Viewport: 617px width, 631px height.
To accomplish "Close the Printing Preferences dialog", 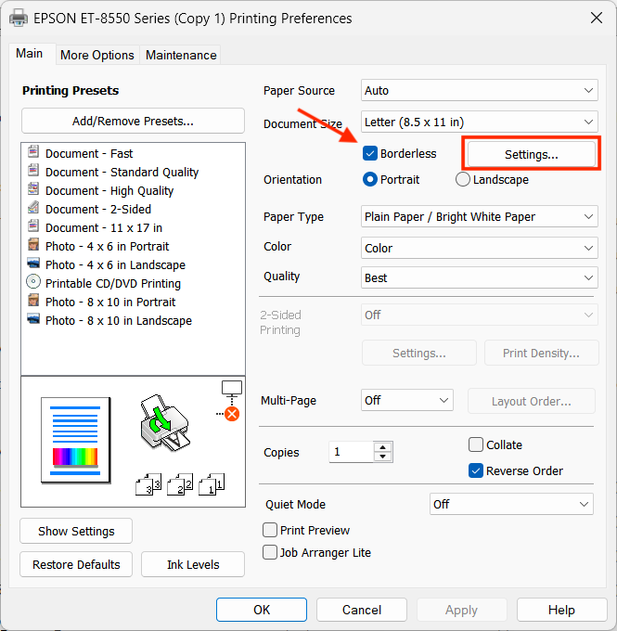I will point(596,18).
